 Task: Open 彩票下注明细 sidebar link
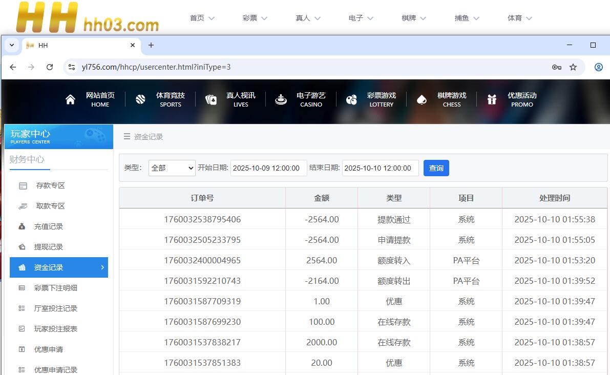pos(55,288)
